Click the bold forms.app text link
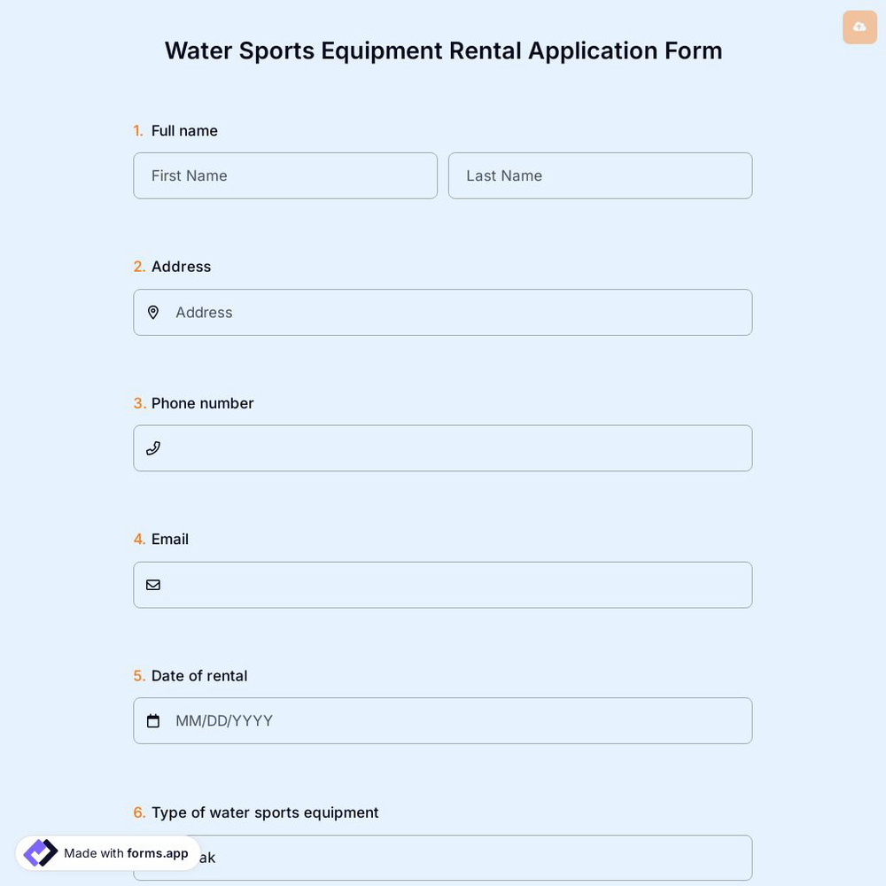 [158, 853]
